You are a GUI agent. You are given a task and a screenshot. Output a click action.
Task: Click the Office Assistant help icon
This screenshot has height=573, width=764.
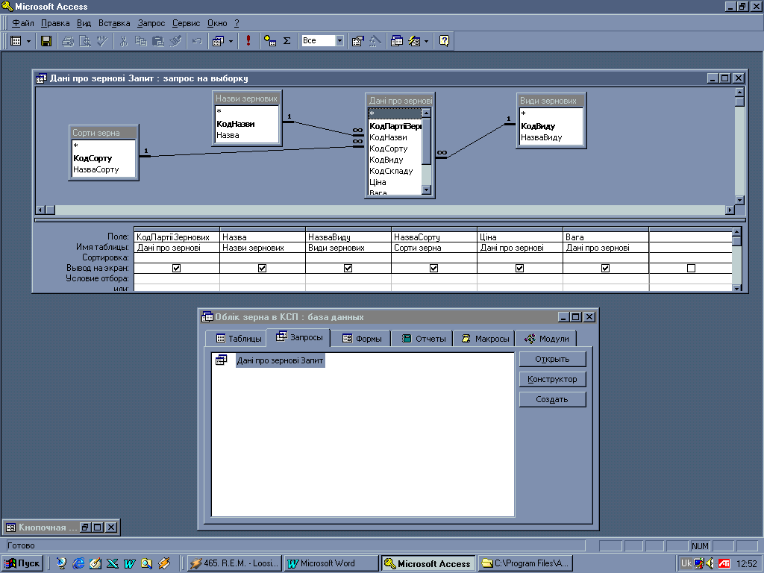tap(445, 41)
